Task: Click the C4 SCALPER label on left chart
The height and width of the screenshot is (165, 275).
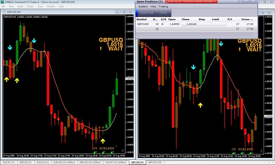Action: pyautogui.click(x=103, y=149)
